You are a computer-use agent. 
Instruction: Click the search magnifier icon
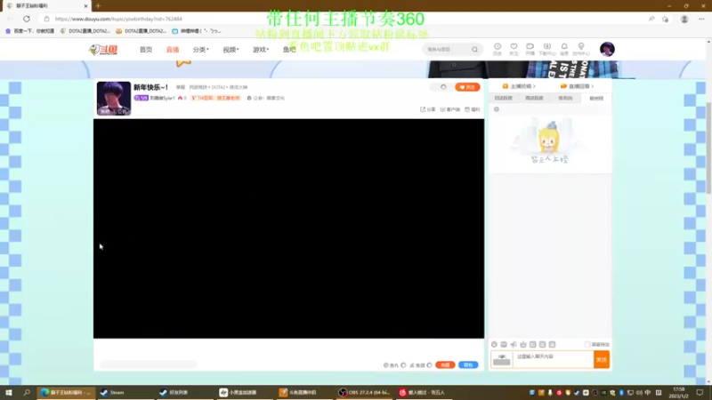tap(474, 50)
